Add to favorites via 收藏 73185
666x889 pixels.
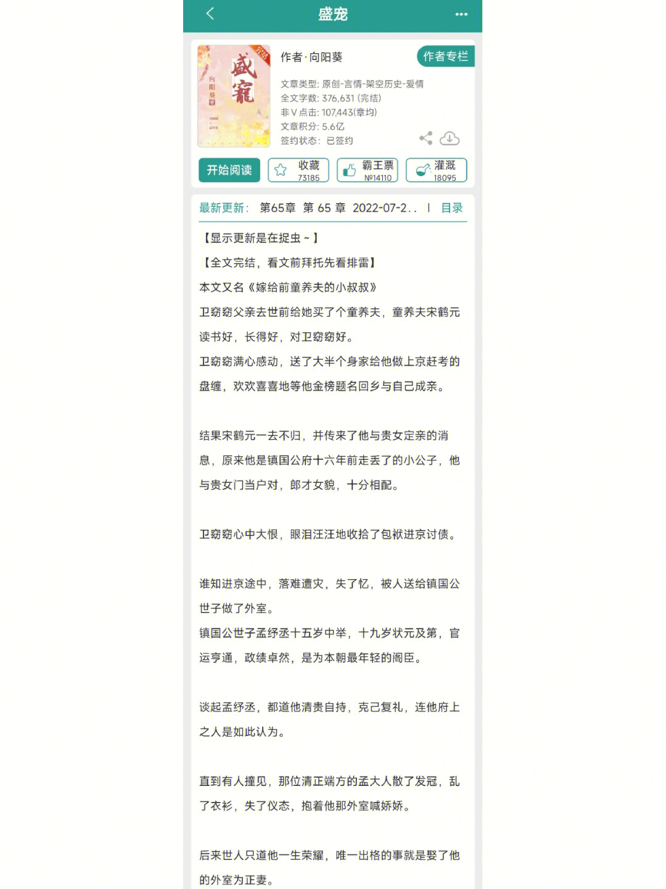[x=298, y=170]
